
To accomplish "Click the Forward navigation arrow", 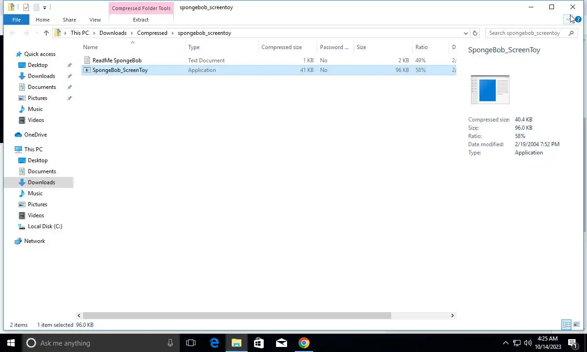I will pos(26,33).
